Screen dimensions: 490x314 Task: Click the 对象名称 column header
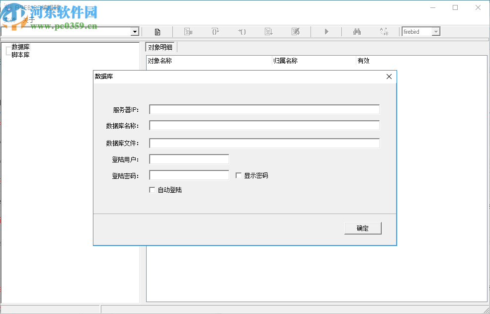[209, 61]
